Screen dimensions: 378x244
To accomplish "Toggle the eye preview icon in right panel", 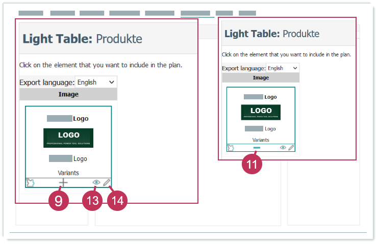I will click(x=283, y=148).
